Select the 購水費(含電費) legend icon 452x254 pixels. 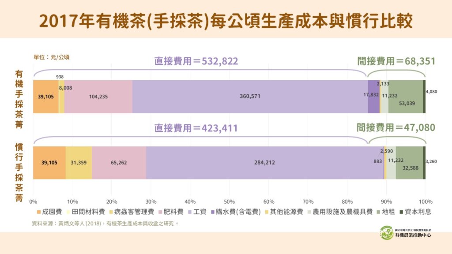(213, 212)
